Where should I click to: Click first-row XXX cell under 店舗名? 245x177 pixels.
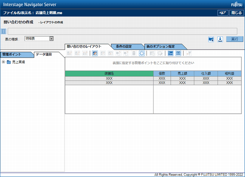point(109,79)
